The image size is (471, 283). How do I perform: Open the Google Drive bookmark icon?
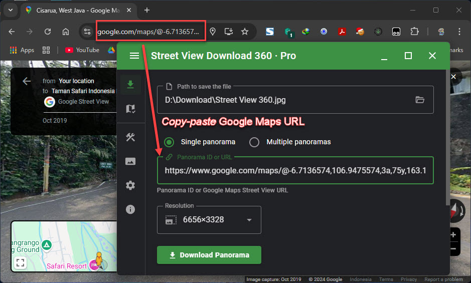click(112, 50)
